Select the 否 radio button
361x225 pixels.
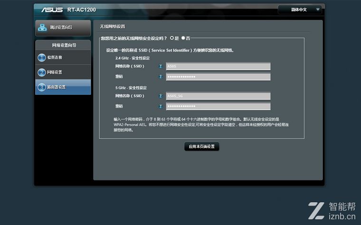183,38
